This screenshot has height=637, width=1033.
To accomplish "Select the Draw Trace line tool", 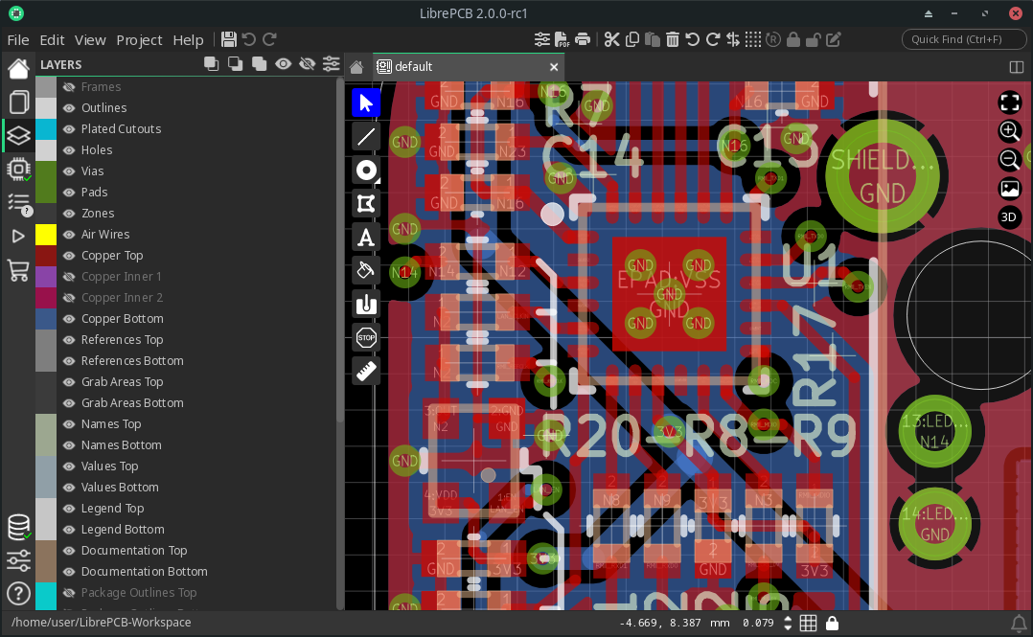I will 366,137.
